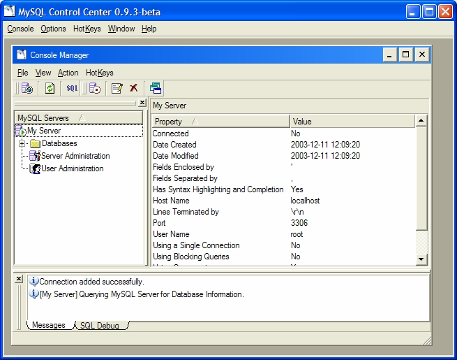This screenshot has height=360, width=457.
Task: Click Has Syntax Highlighting and Completion property
Action: 218,189
